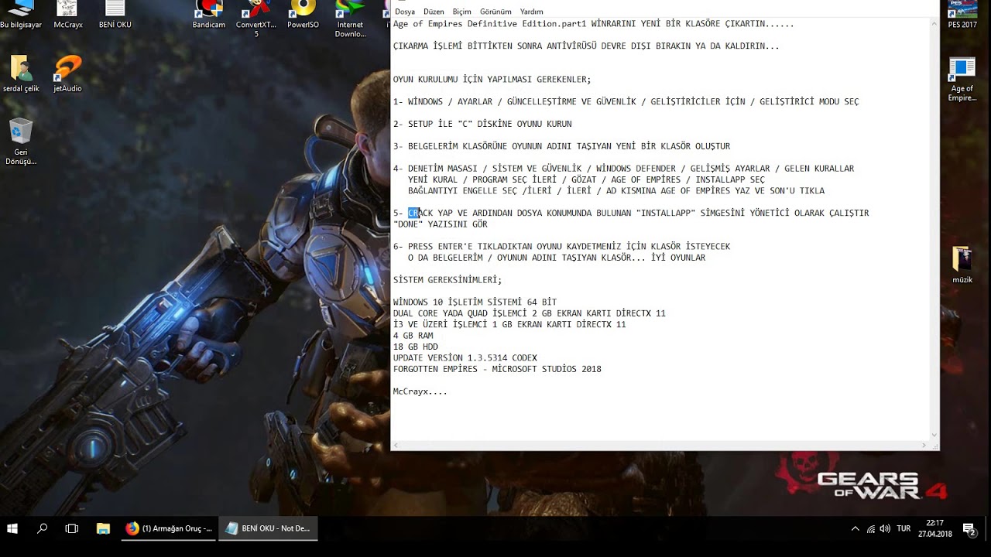991x557 pixels.
Task: Click the "18 GB HDD" line
Action: pyautogui.click(x=415, y=347)
